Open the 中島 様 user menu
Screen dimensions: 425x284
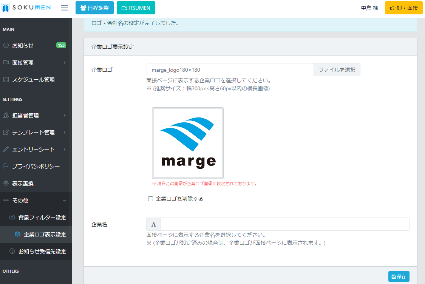click(369, 8)
